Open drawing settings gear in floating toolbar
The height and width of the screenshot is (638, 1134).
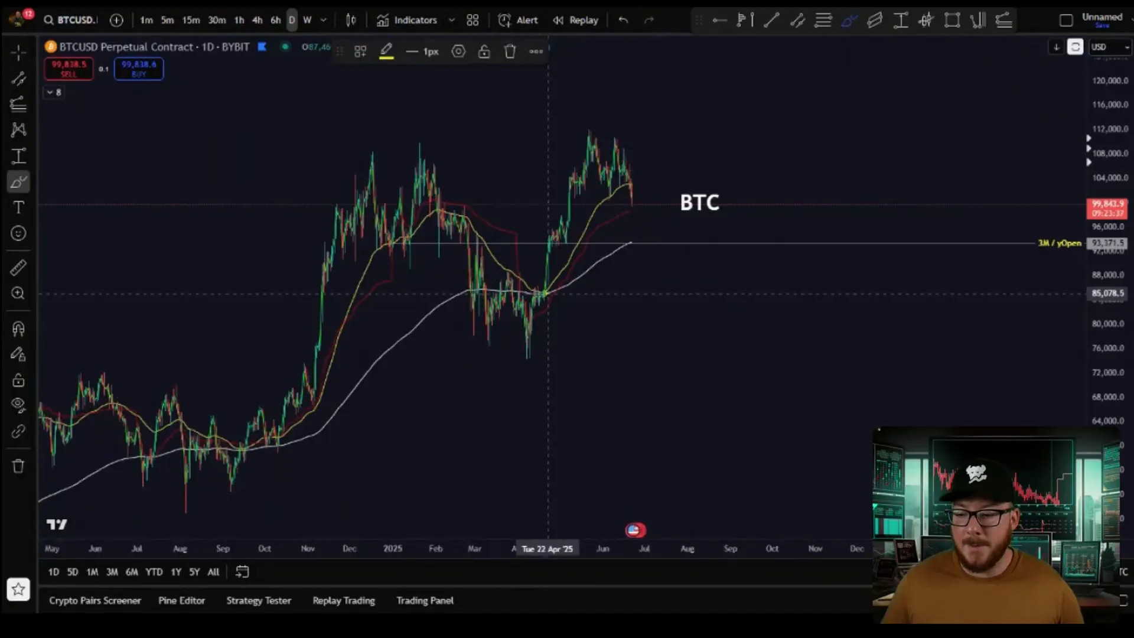pyautogui.click(x=458, y=51)
